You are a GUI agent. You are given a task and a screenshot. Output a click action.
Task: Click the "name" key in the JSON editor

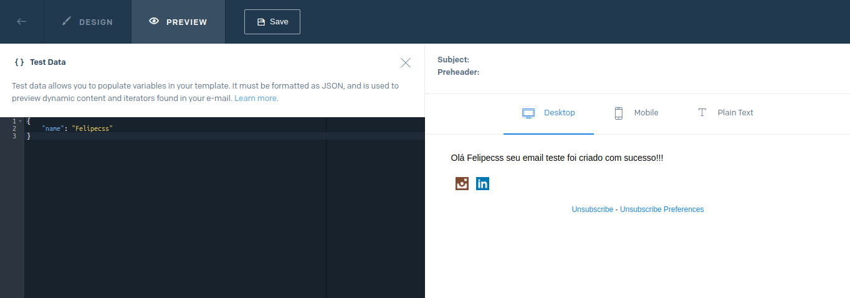(x=52, y=128)
